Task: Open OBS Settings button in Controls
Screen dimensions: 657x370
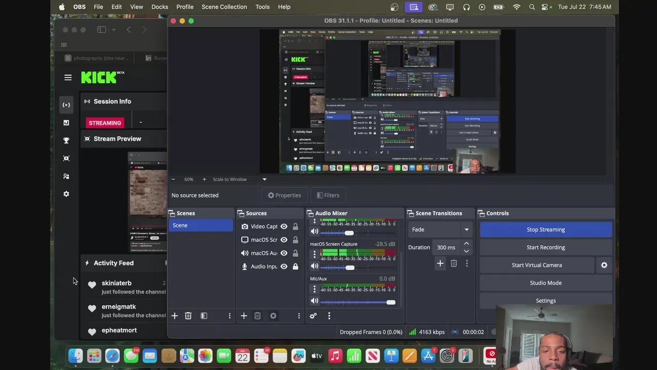Action: pos(546,301)
